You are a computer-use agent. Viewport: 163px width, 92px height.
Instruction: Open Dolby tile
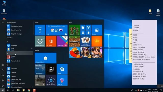tap(51, 69)
